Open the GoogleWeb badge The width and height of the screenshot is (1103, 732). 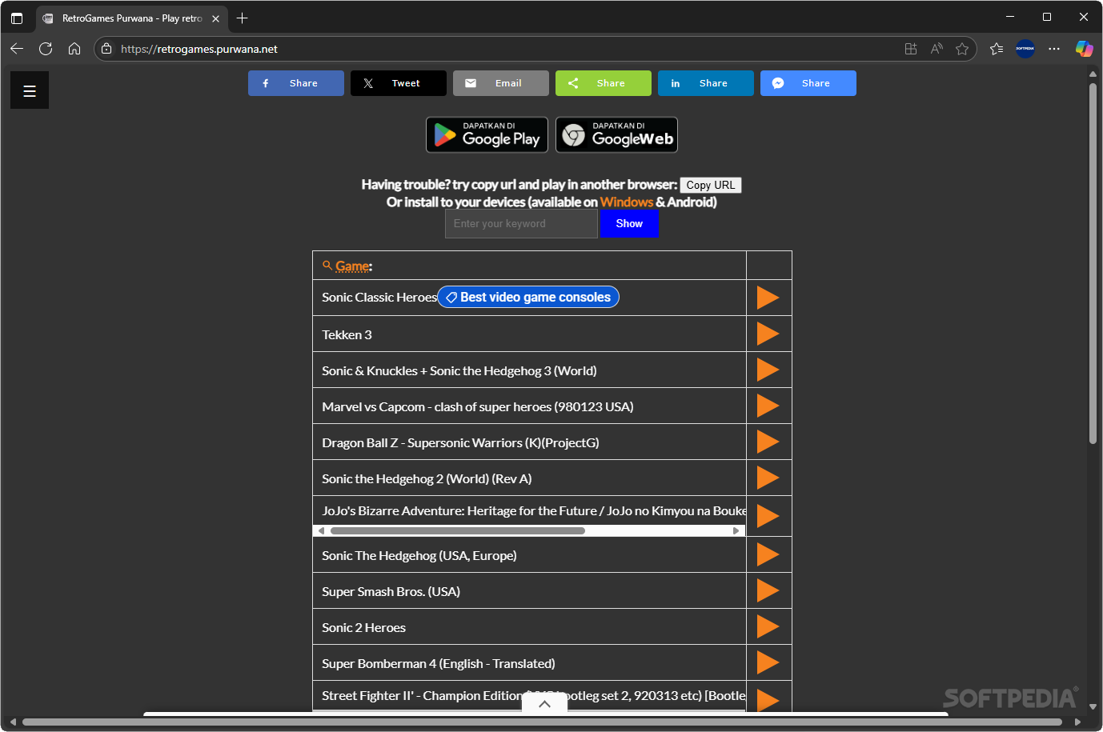tap(617, 134)
